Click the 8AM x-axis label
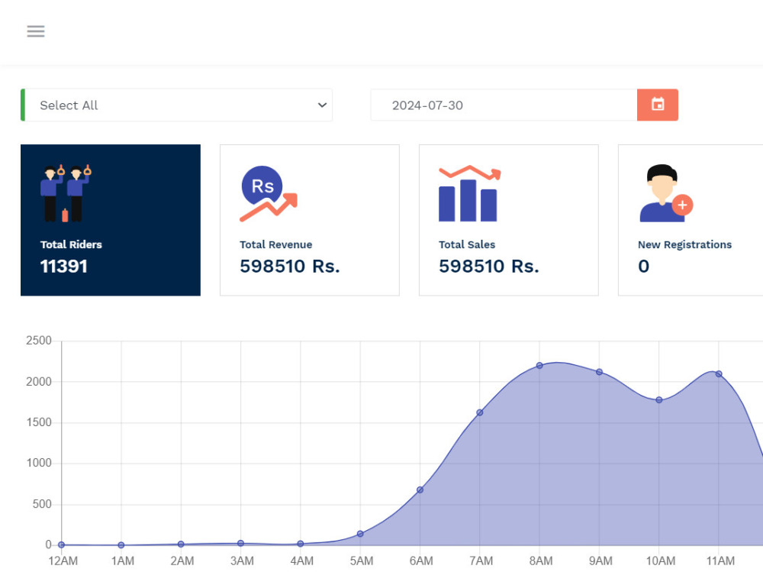 coord(541,561)
